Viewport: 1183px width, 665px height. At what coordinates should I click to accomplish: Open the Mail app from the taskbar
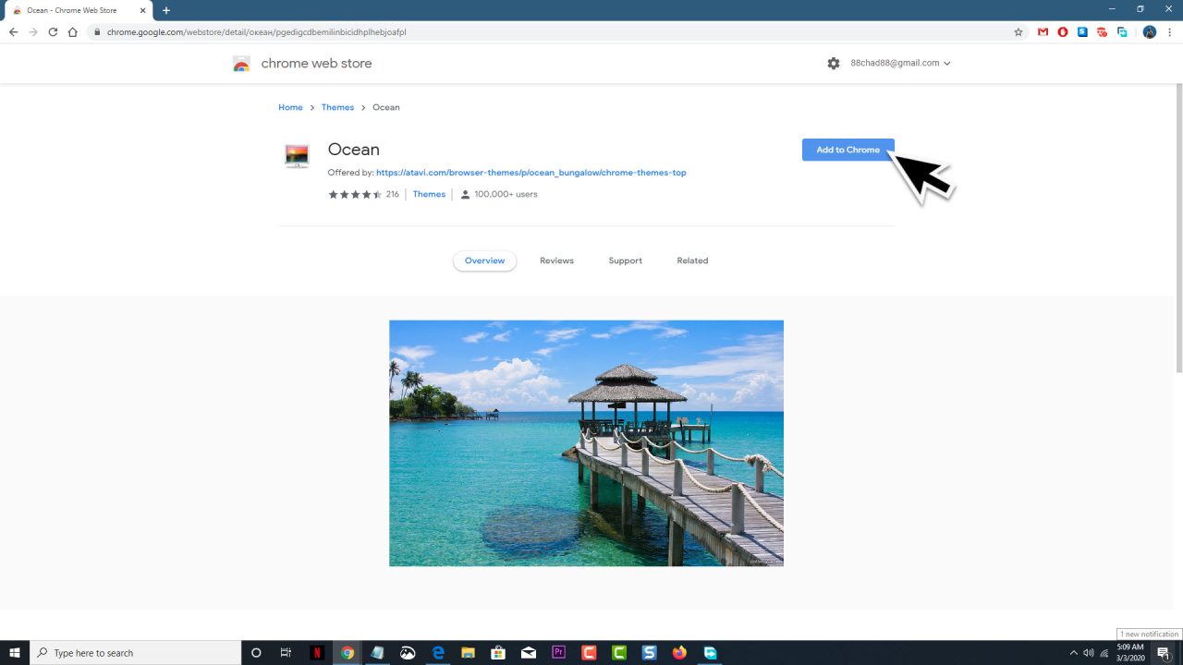point(529,652)
